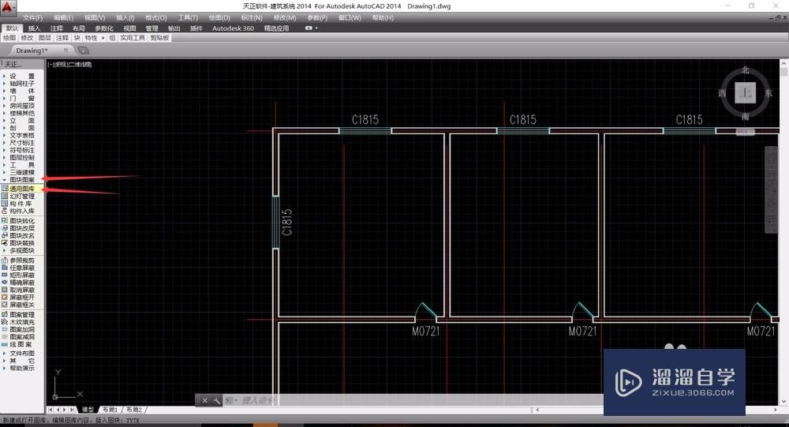Switch to the 布局2 layout tab

click(134, 410)
